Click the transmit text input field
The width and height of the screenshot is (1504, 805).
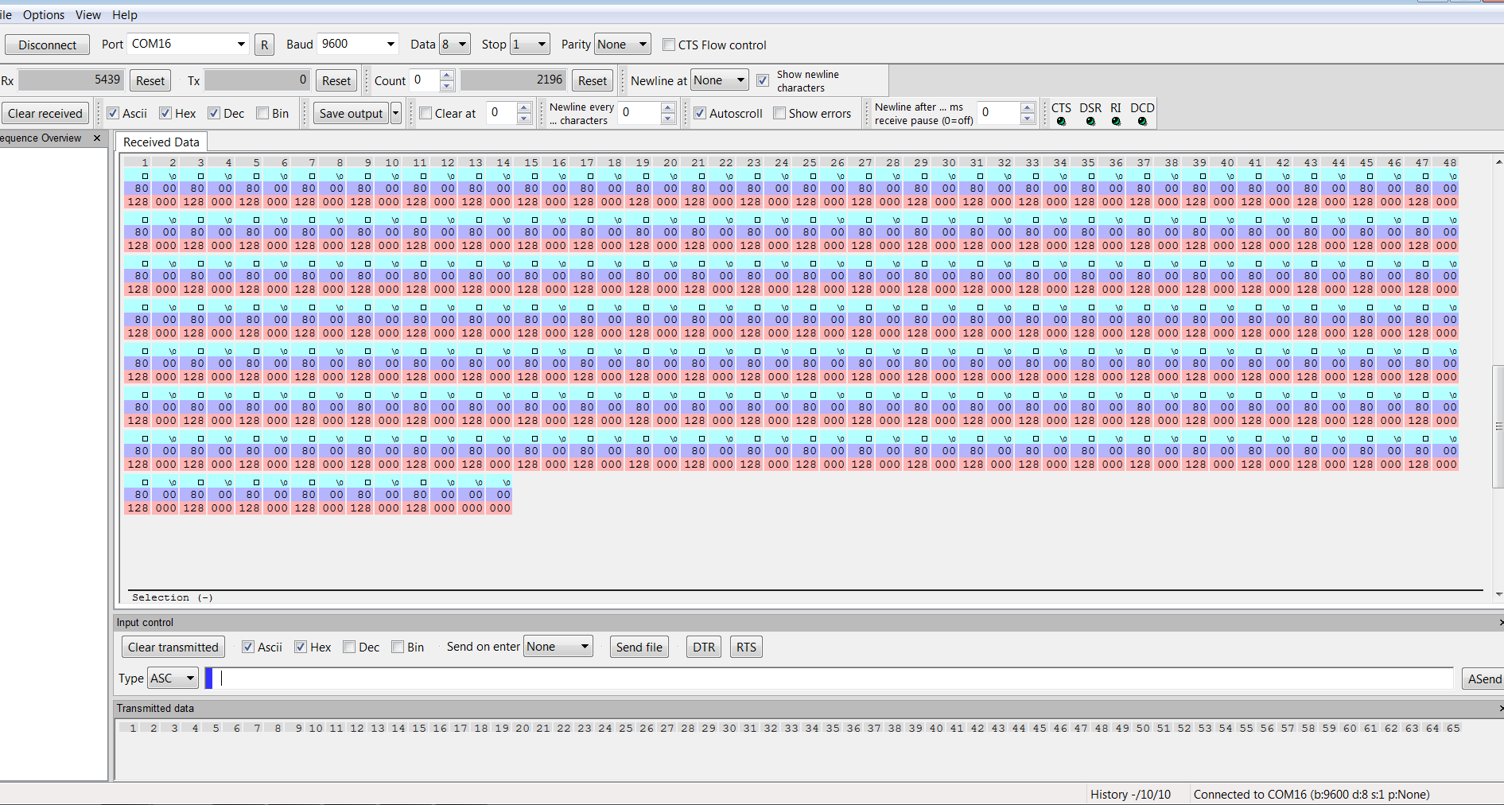pyautogui.click(x=834, y=679)
